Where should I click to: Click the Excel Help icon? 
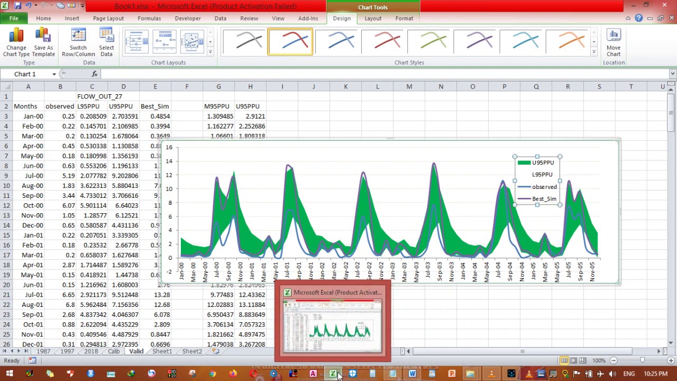click(x=638, y=19)
